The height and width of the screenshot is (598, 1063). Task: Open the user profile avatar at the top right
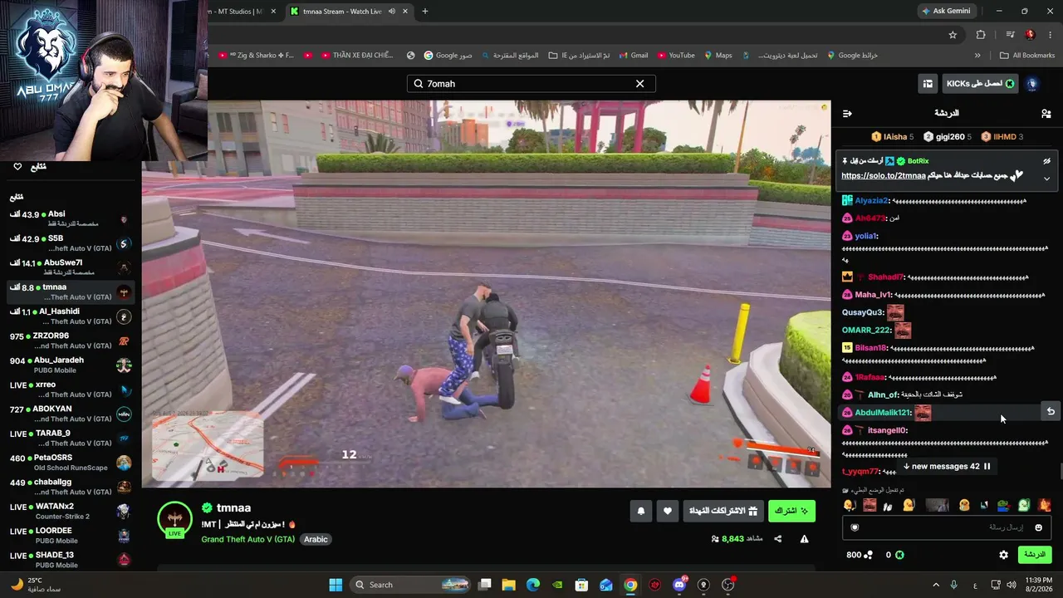pyautogui.click(x=1032, y=84)
